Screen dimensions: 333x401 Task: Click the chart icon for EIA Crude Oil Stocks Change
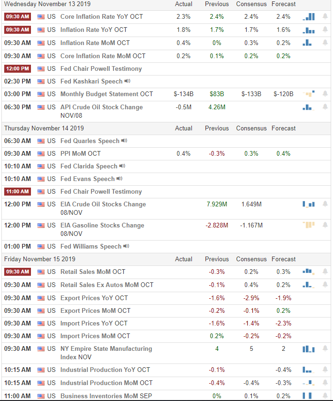click(308, 204)
